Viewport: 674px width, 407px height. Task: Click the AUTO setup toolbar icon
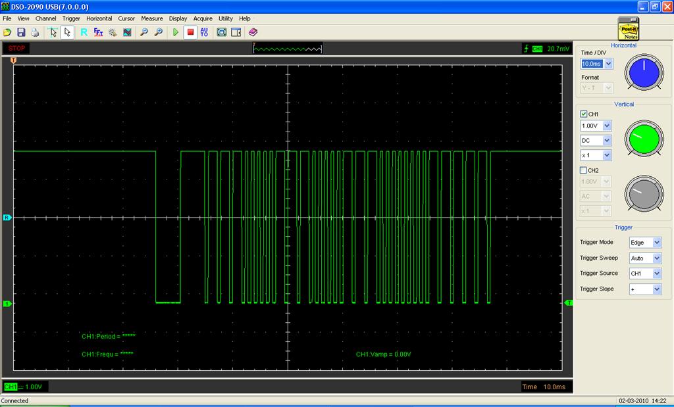[204, 32]
